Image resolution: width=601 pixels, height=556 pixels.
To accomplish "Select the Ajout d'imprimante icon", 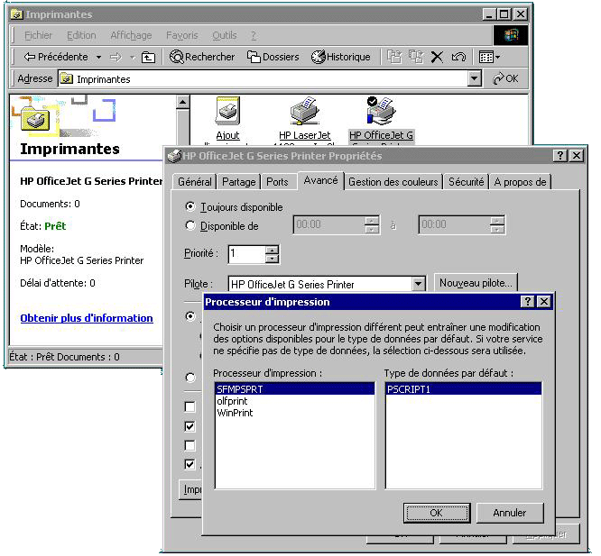I will [227, 119].
